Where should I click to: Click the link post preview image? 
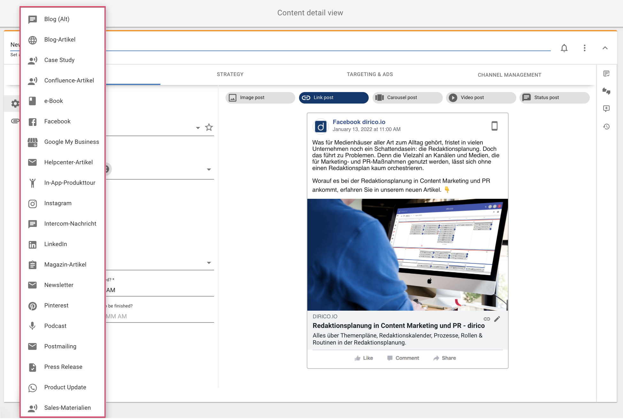click(407, 255)
